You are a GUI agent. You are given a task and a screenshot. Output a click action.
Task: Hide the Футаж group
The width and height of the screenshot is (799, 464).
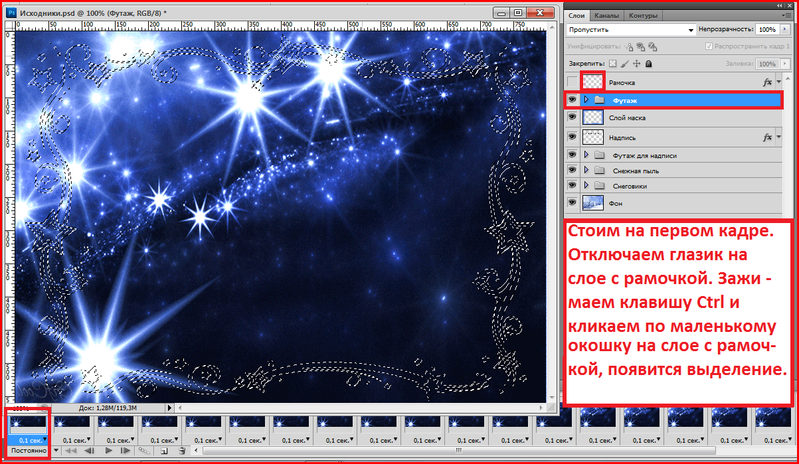572,100
